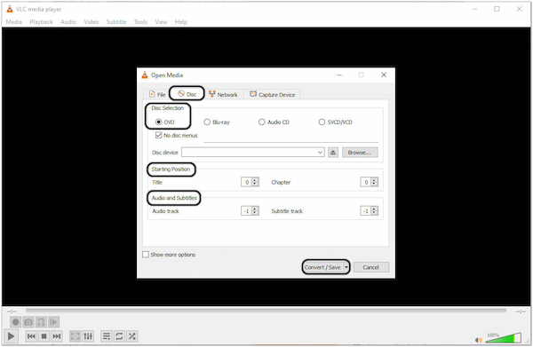The height and width of the screenshot is (347, 533).
Task: Uncheck No disc menus checkbox
Action: (x=158, y=135)
